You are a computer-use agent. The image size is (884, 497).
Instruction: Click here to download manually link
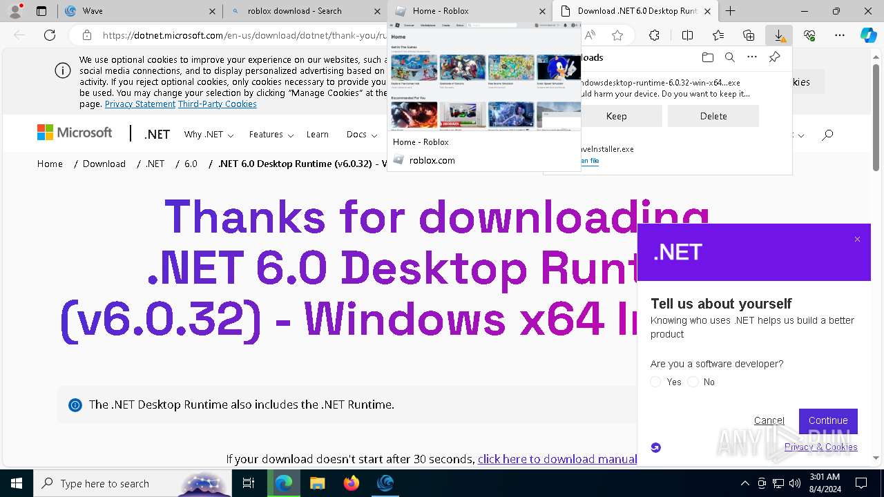pos(558,459)
